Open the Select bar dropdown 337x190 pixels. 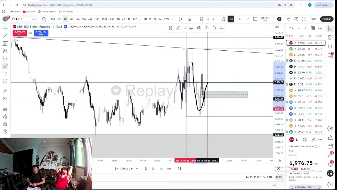coord(127,169)
